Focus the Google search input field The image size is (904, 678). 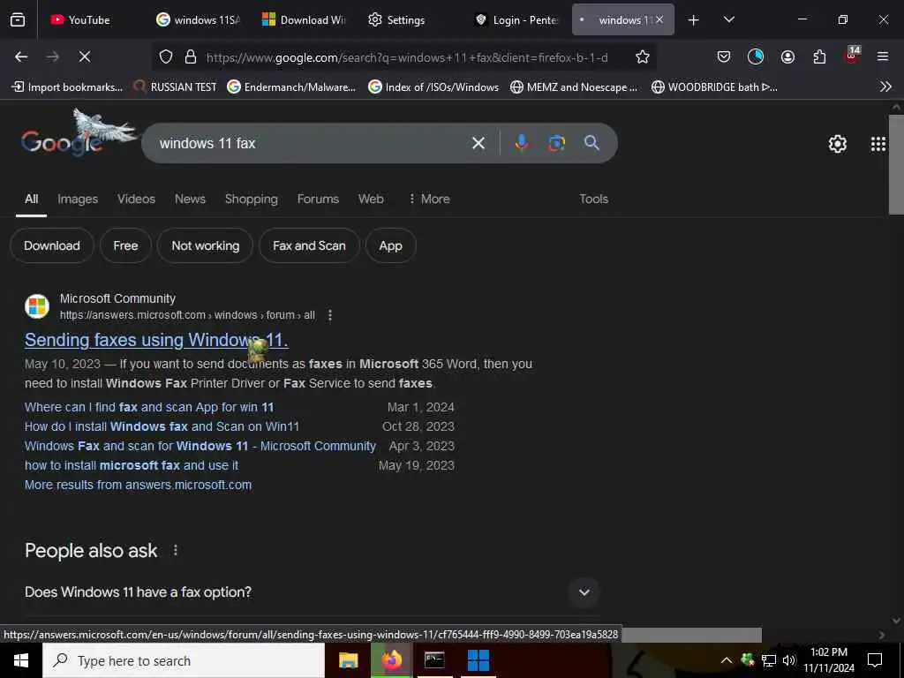[312, 143]
